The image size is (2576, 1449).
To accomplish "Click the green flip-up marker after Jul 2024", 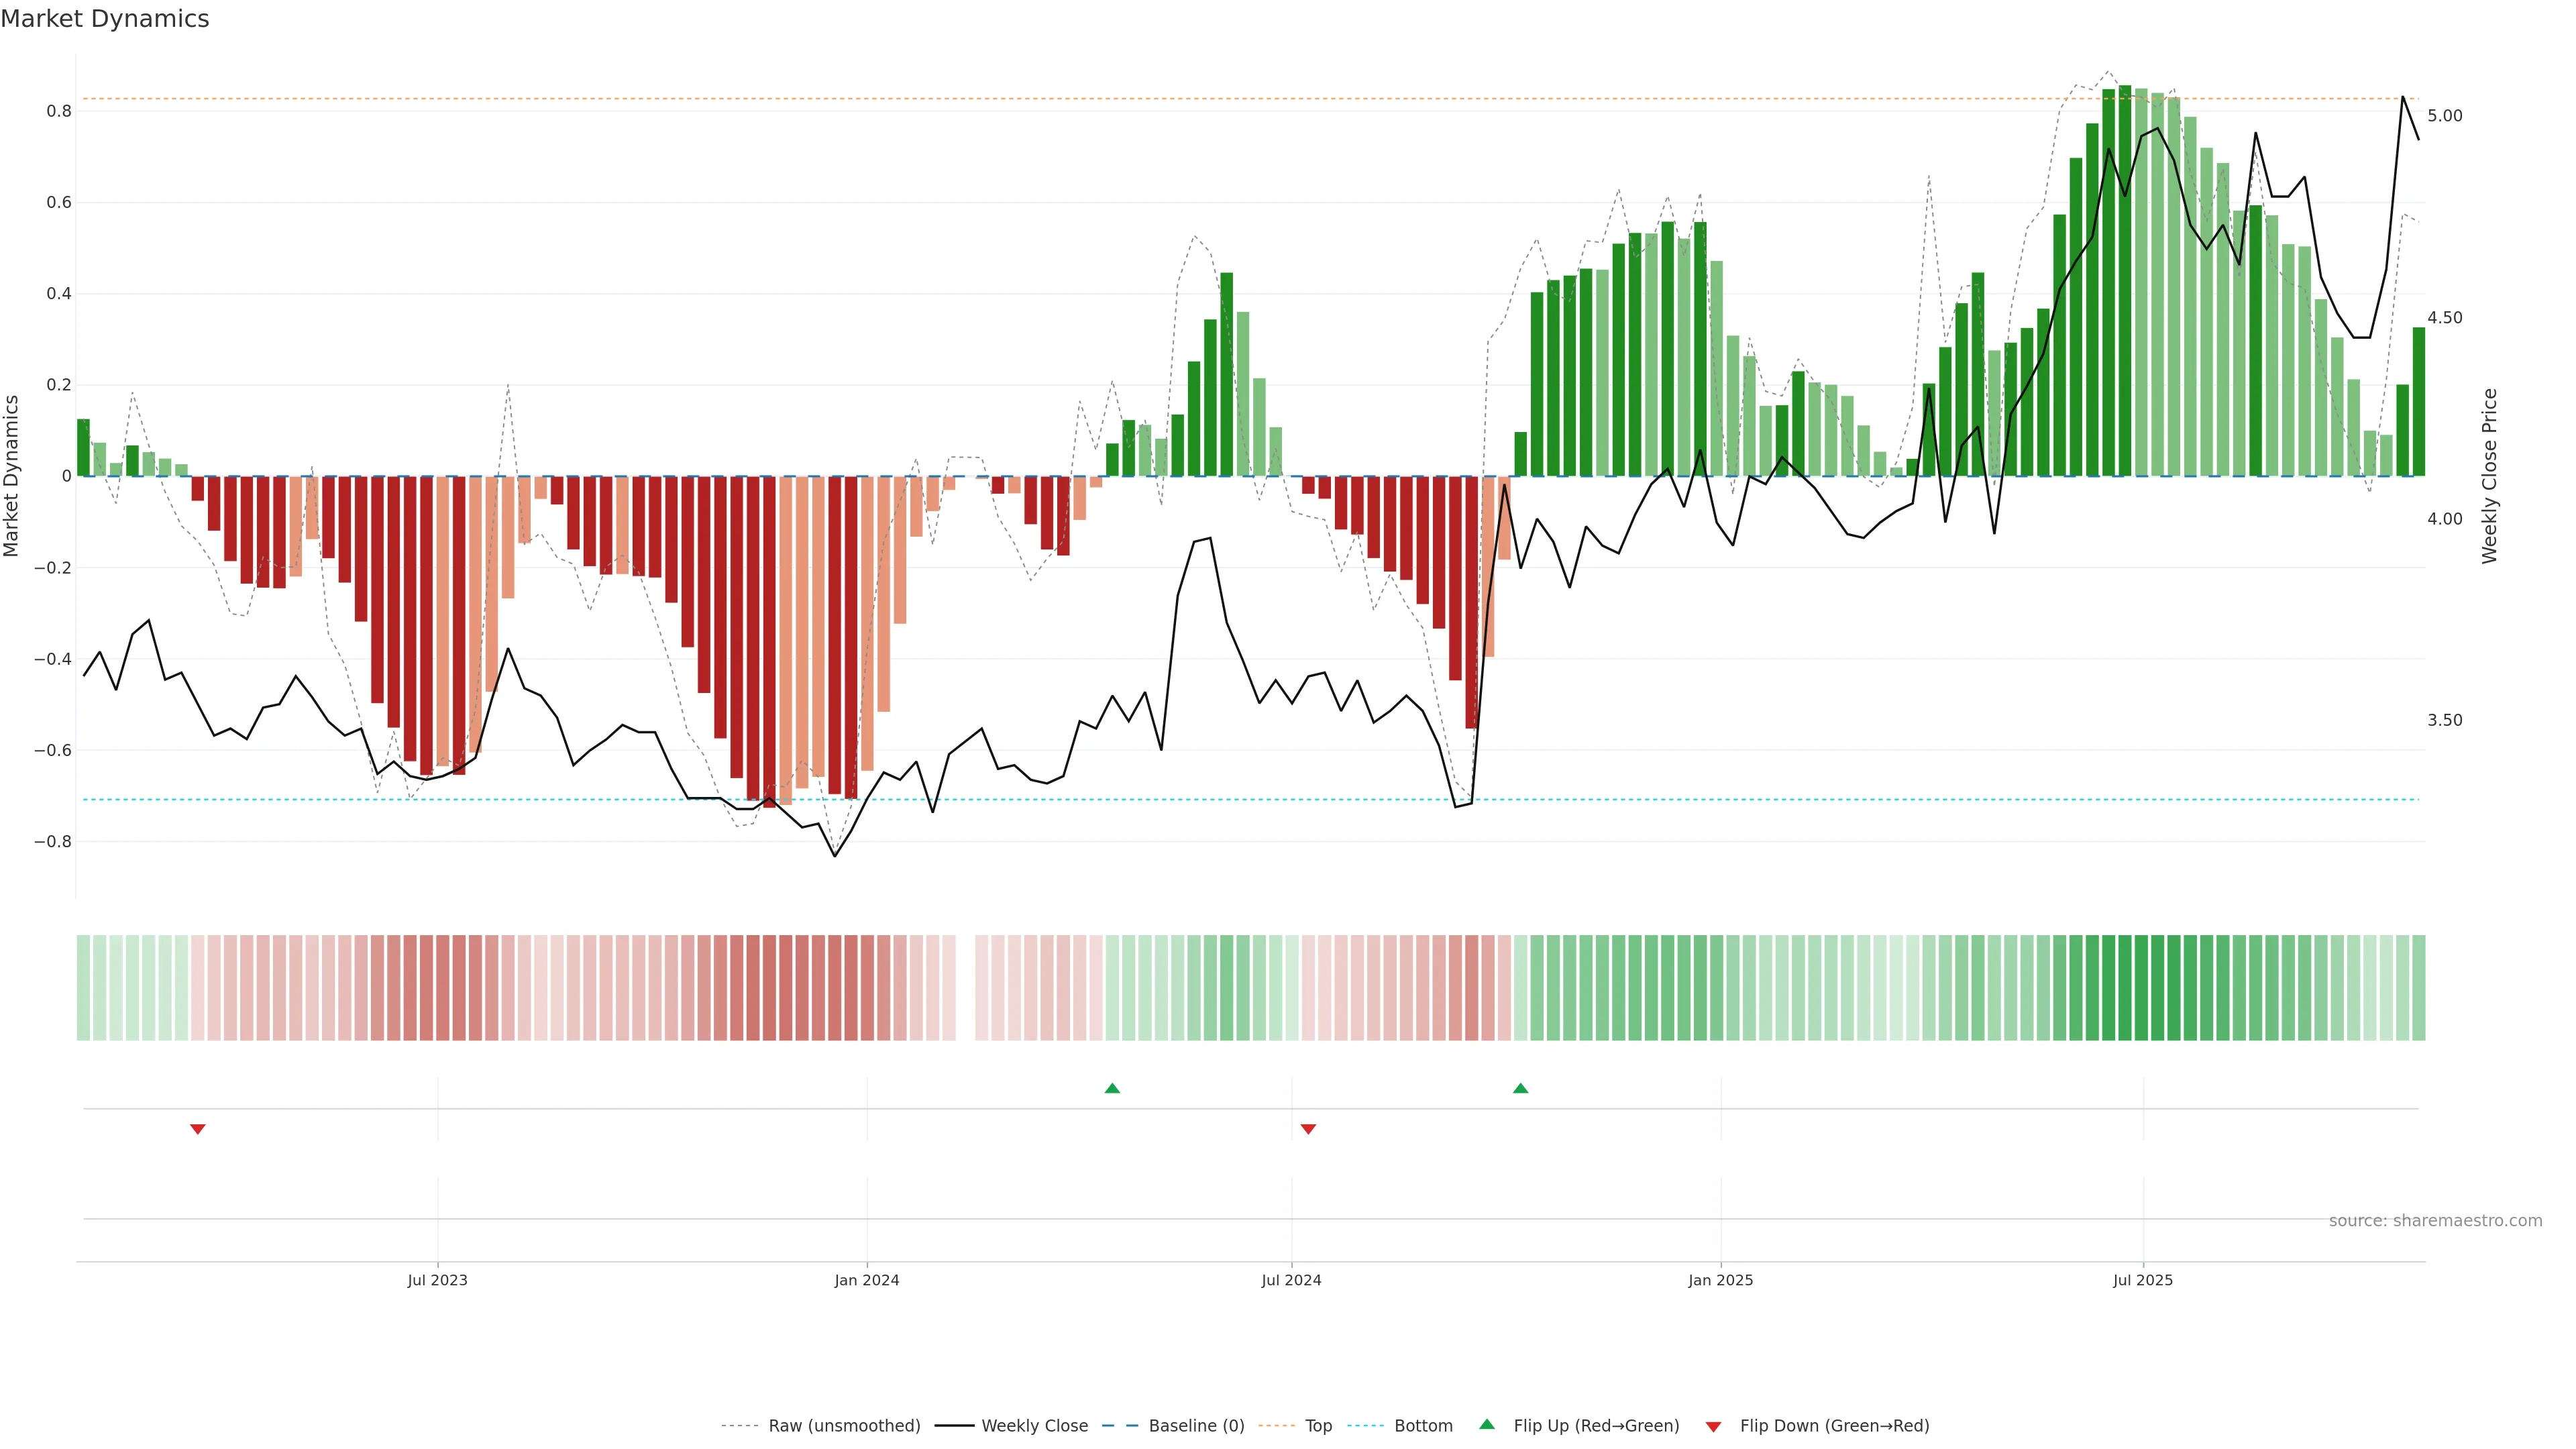I will tap(1520, 1088).
